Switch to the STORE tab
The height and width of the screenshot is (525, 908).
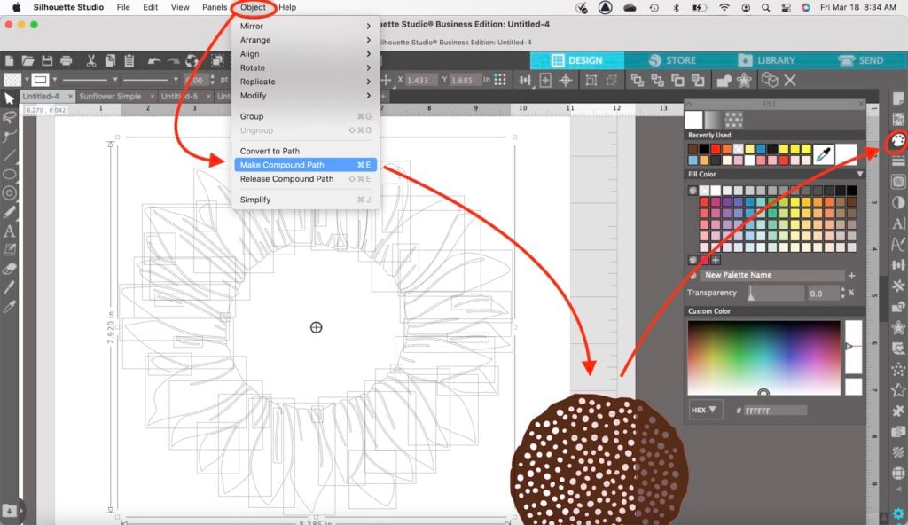pos(672,60)
